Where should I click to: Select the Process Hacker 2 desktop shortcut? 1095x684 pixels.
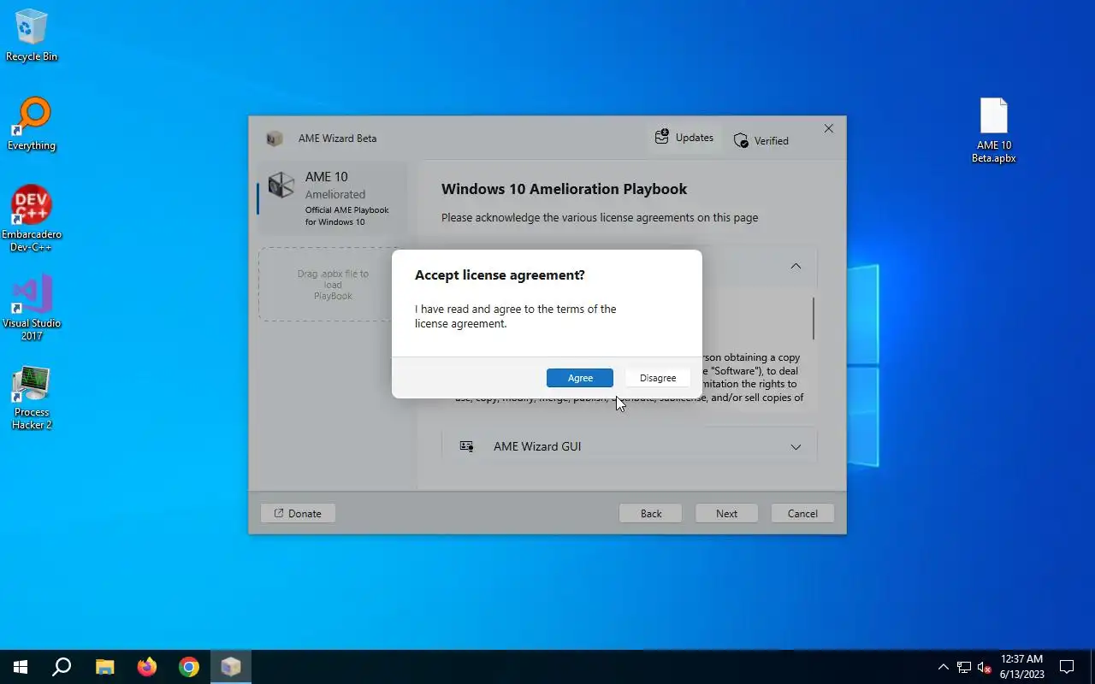pyautogui.click(x=32, y=398)
